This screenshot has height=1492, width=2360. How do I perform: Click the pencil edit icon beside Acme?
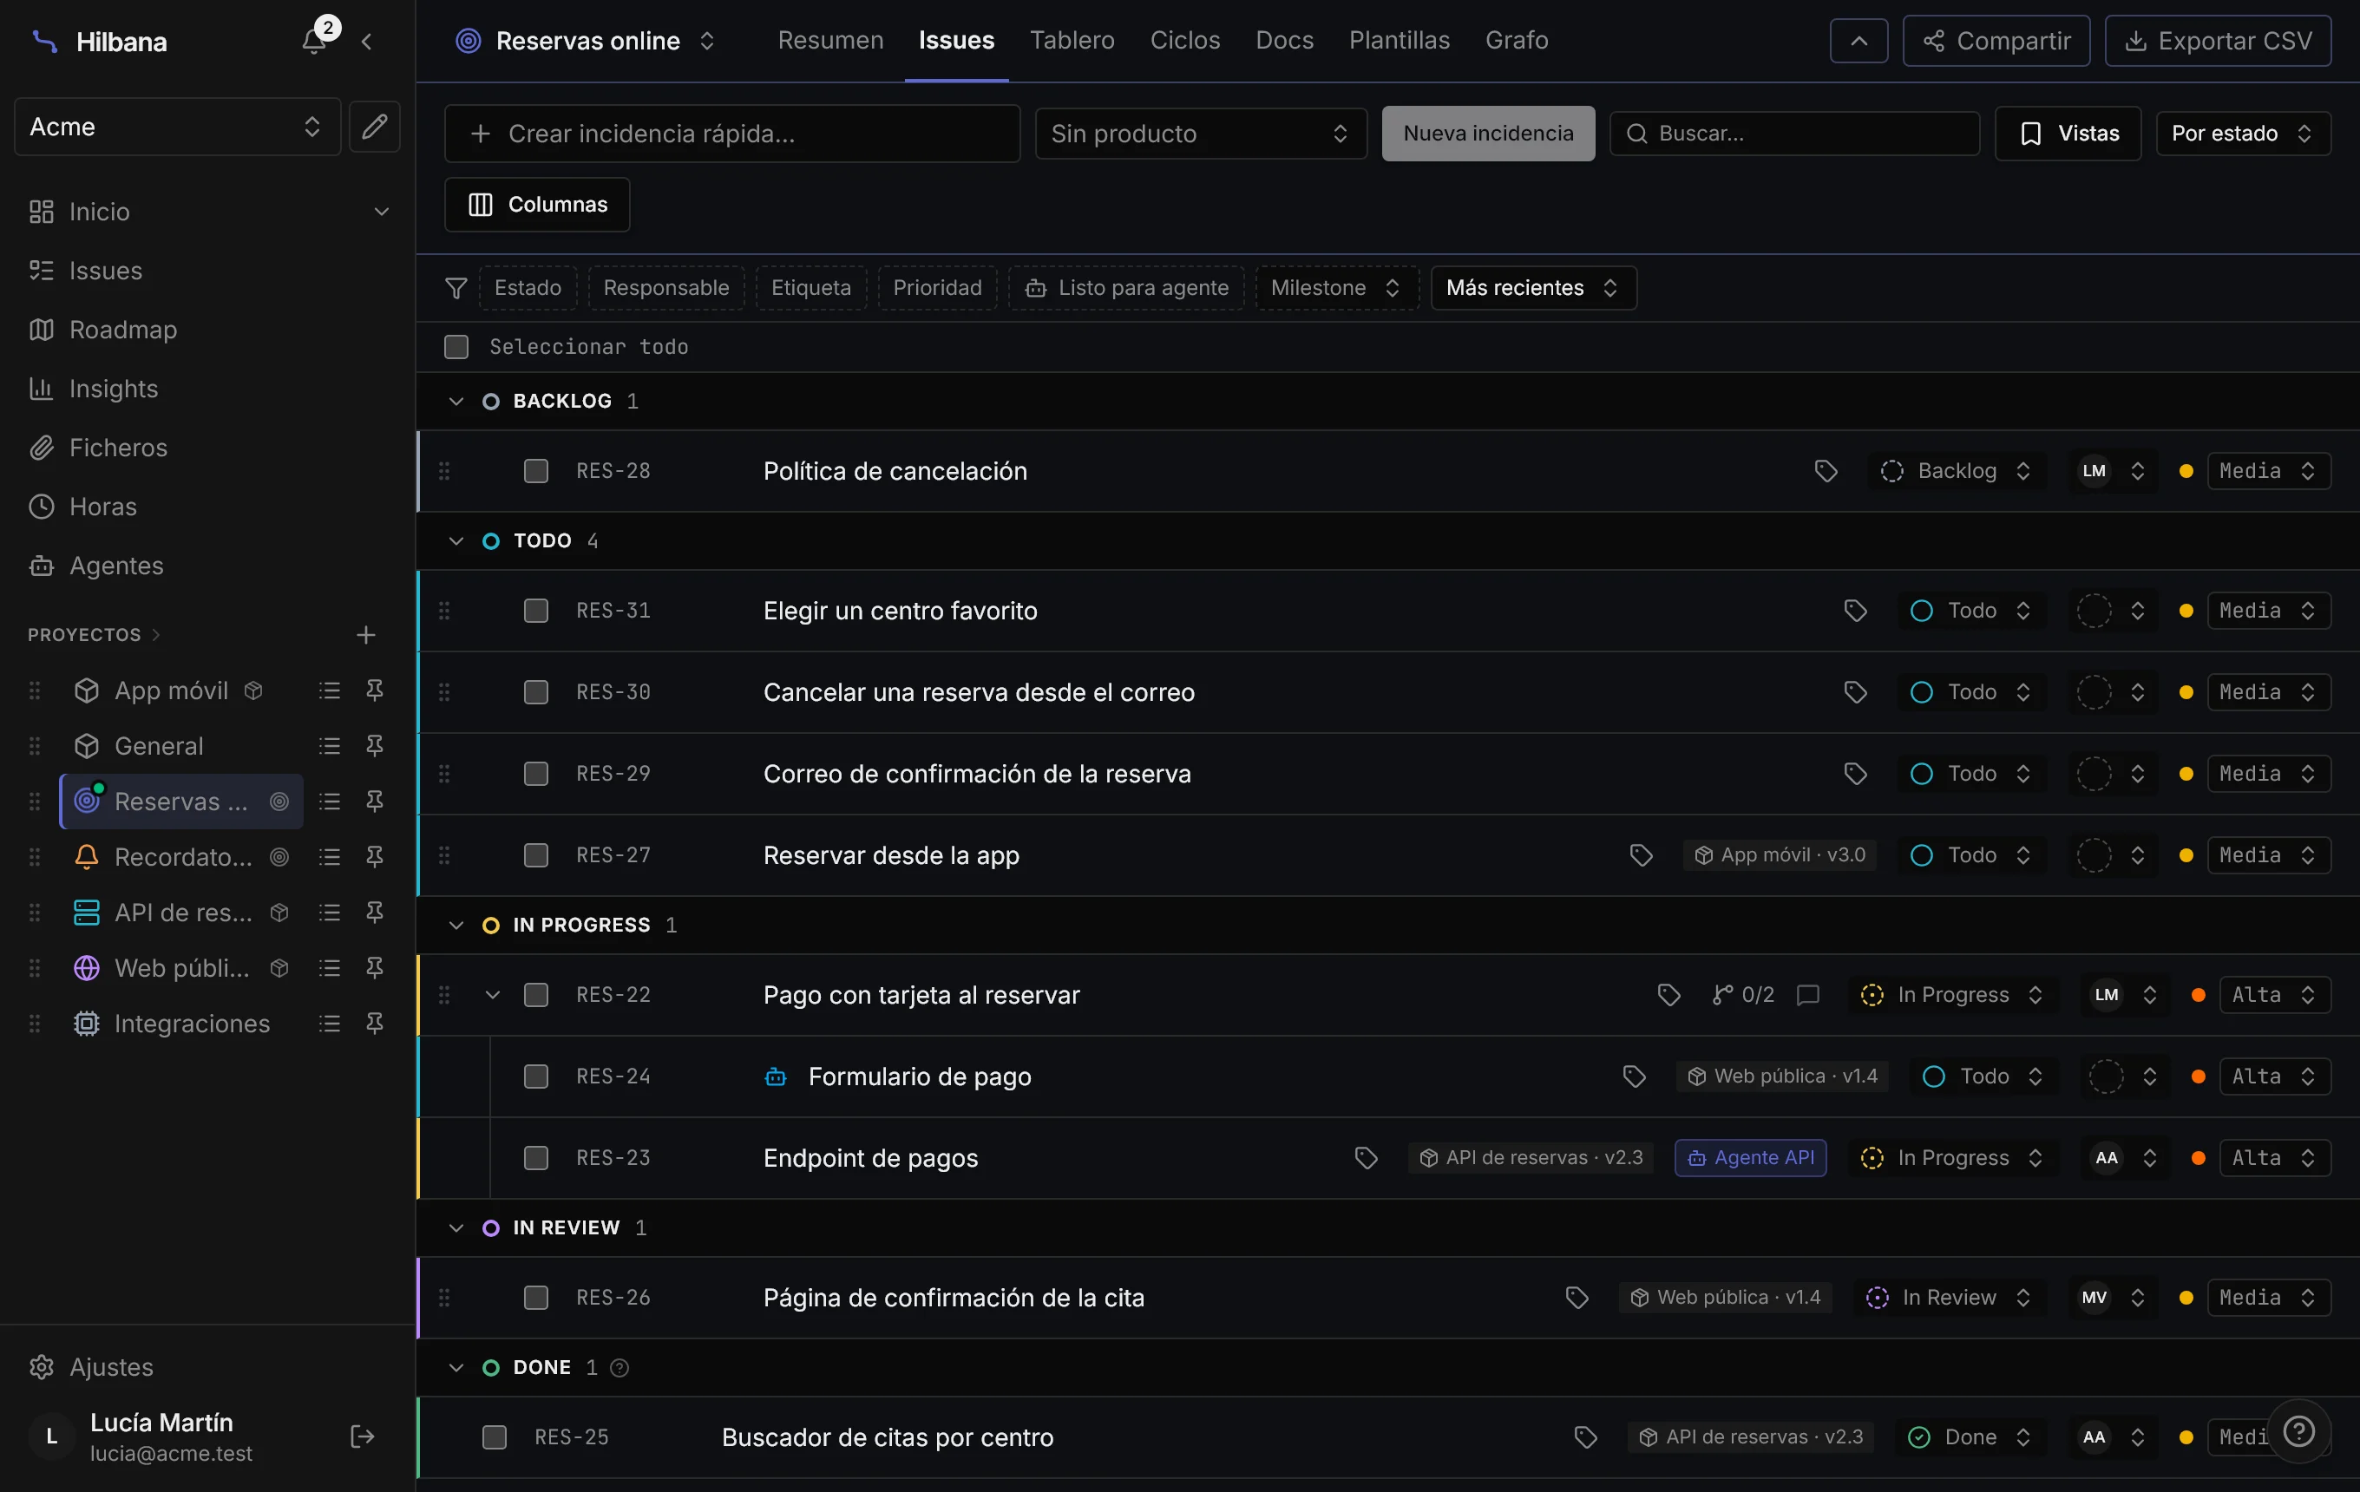point(374,127)
